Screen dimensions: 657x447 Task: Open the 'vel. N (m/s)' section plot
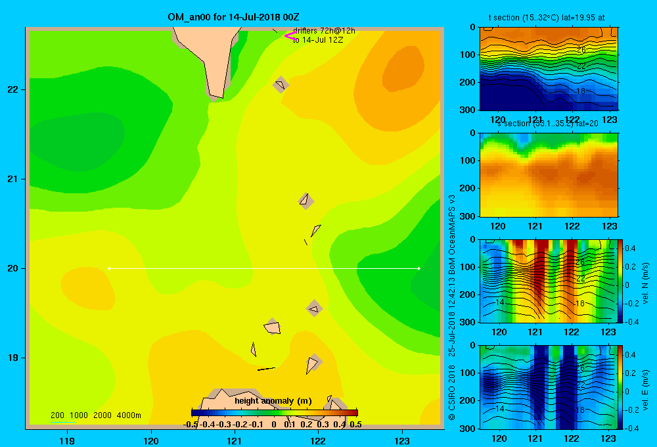pyautogui.click(x=549, y=281)
